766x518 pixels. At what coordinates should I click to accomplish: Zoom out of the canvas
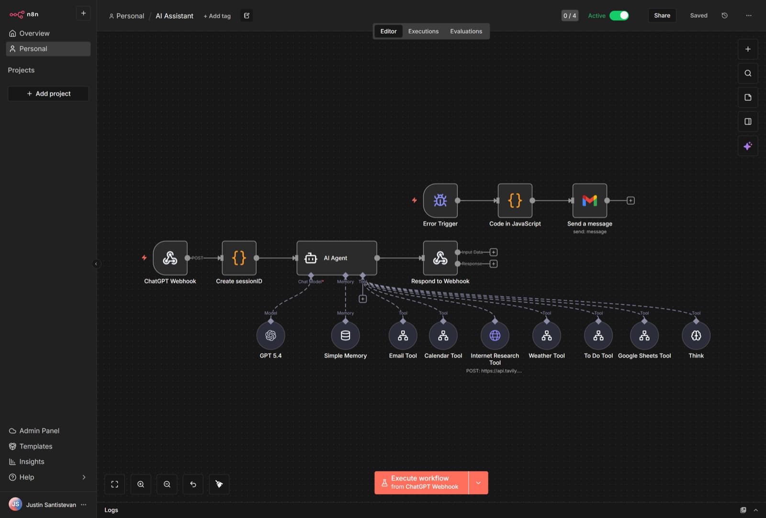coord(167,484)
